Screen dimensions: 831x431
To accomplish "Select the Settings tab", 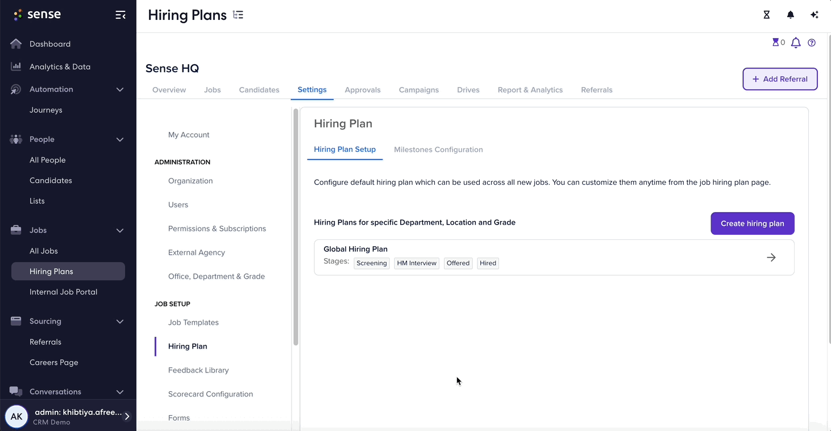I will (312, 90).
